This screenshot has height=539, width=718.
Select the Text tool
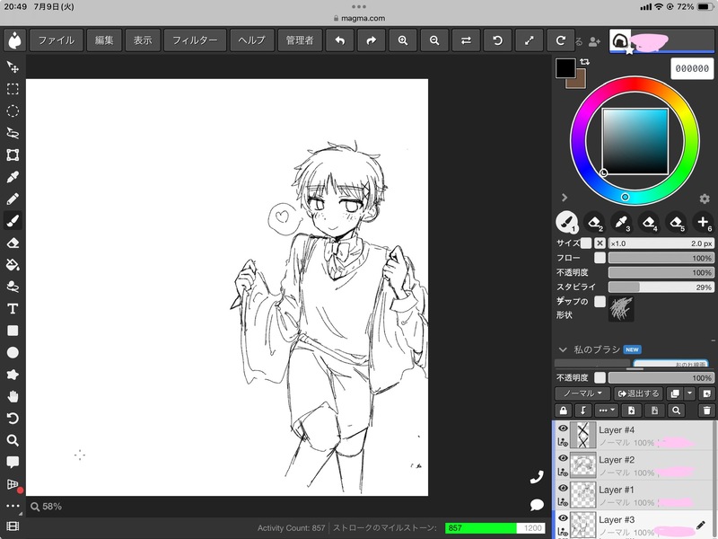[x=13, y=309]
